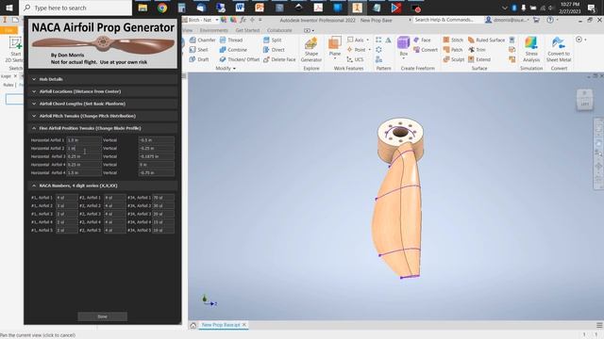Image resolution: width=604 pixels, height=339 pixels.
Task: Select the Extend surface tool
Action: pyautogui.click(x=479, y=59)
